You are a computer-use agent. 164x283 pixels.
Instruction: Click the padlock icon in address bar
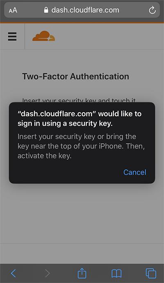[x=46, y=10]
